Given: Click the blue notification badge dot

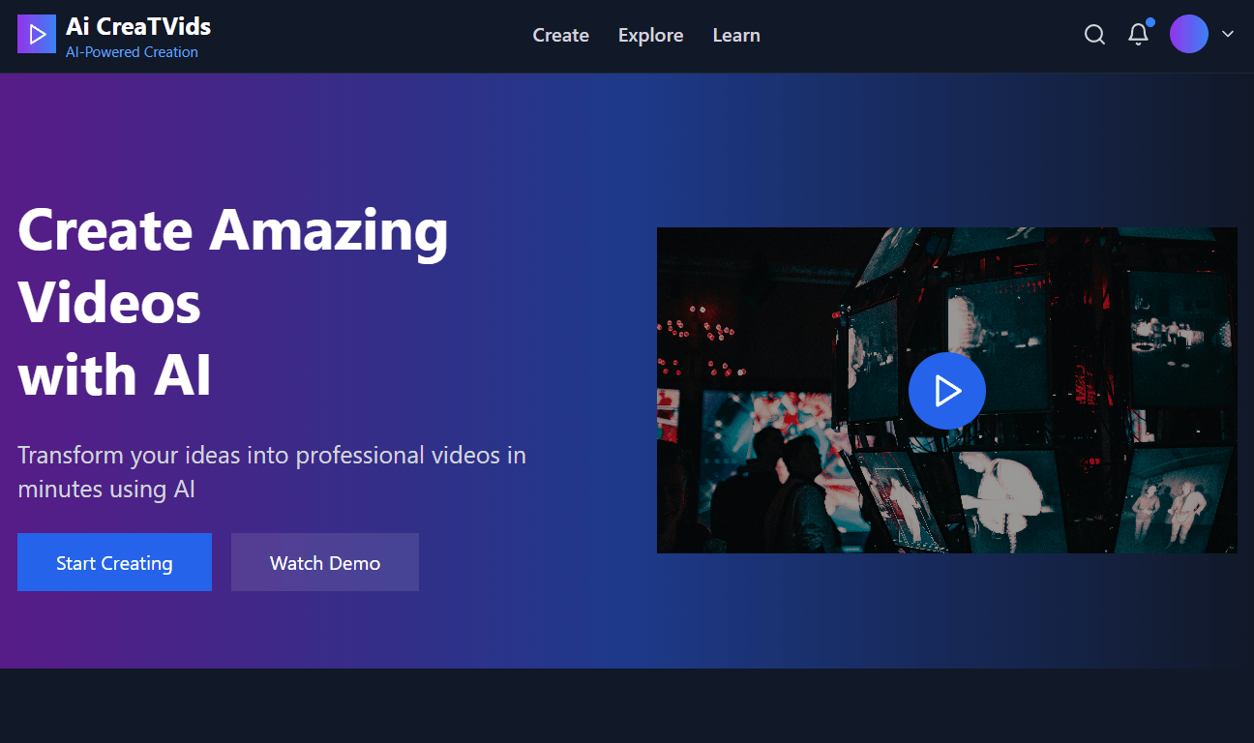Looking at the screenshot, I should pyautogui.click(x=1149, y=22).
